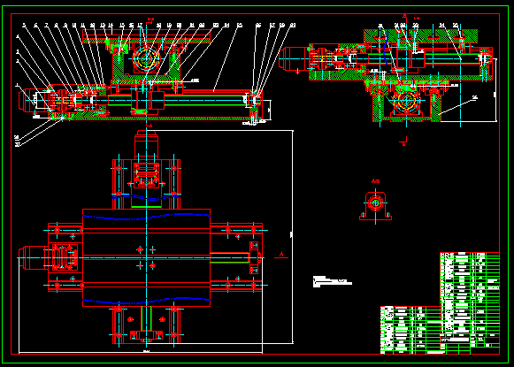This screenshot has height=367, width=514.
Task: Select the coupling beside the left plan-view motor
Action: 65,258
